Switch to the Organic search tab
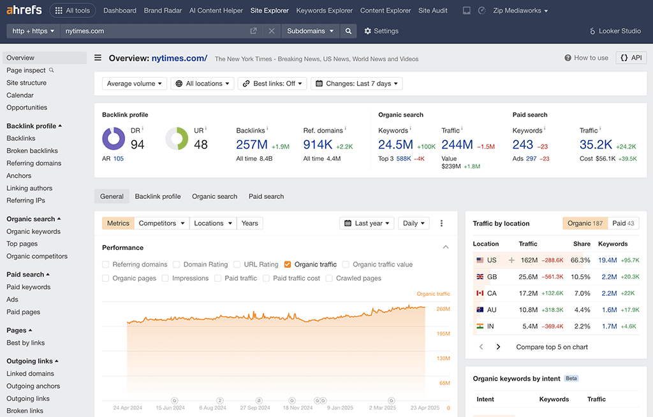 point(214,196)
